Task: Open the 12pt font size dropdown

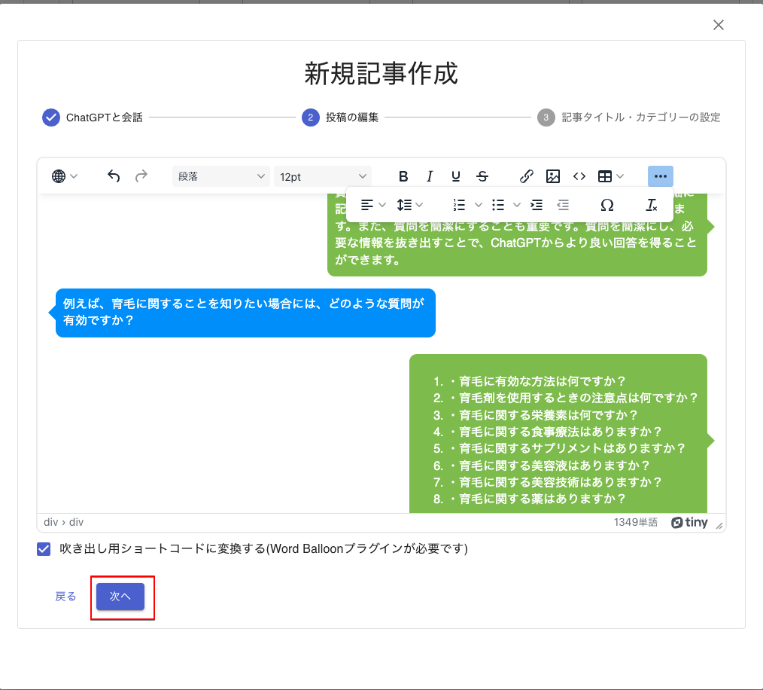Action: coord(323,176)
